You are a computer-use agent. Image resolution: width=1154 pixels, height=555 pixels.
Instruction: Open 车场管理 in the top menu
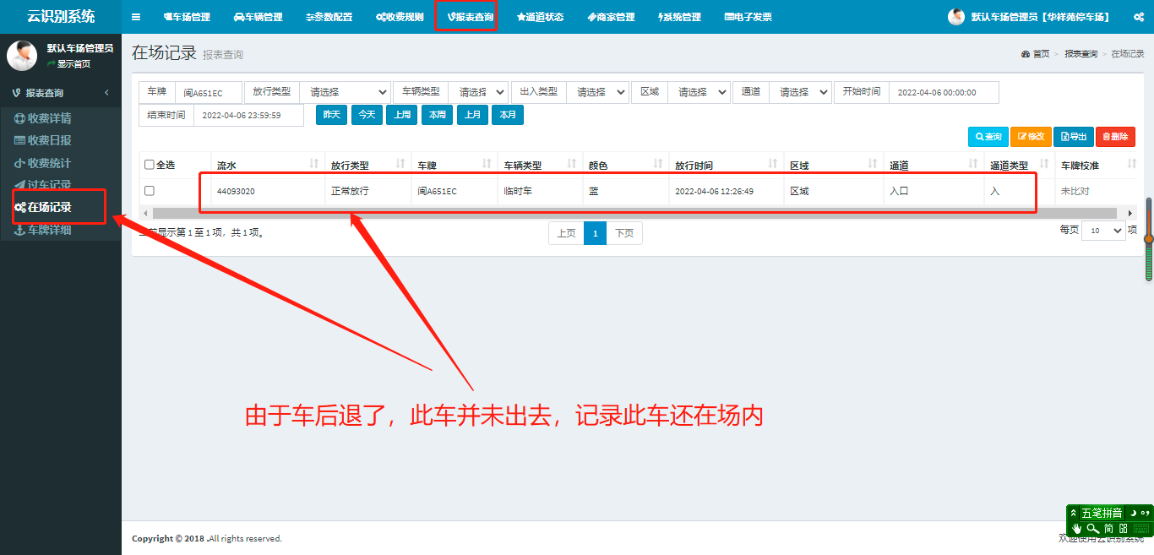(187, 17)
